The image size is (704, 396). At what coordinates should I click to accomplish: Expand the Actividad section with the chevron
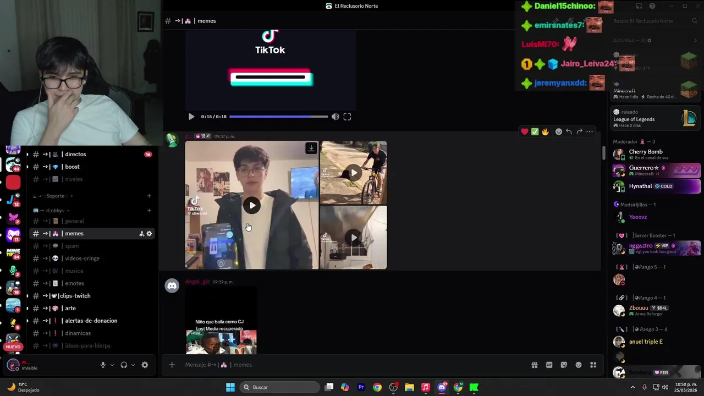coord(695,40)
